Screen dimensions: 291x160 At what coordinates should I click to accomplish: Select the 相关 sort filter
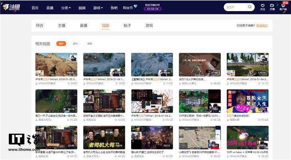tap(61, 43)
